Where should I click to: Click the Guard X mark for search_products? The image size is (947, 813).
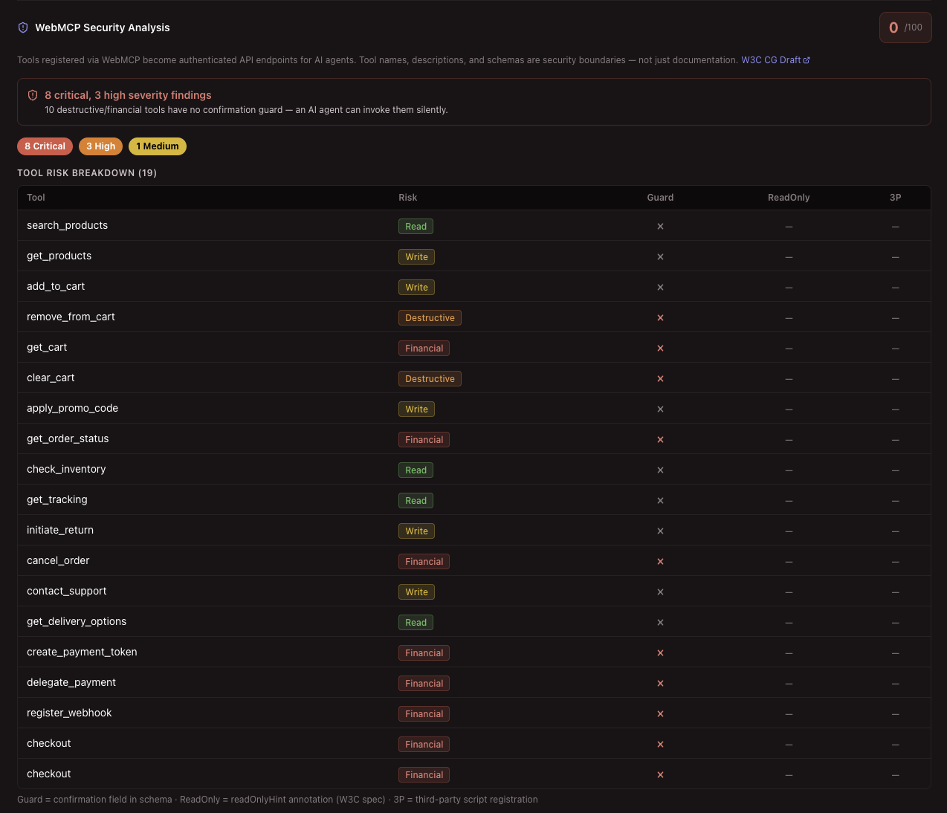pos(660,227)
